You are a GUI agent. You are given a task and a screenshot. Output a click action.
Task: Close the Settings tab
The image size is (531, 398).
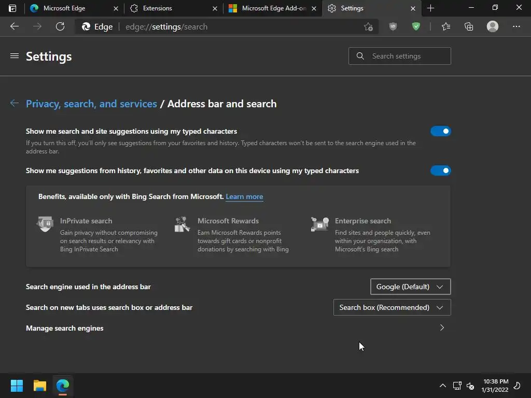click(x=413, y=8)
